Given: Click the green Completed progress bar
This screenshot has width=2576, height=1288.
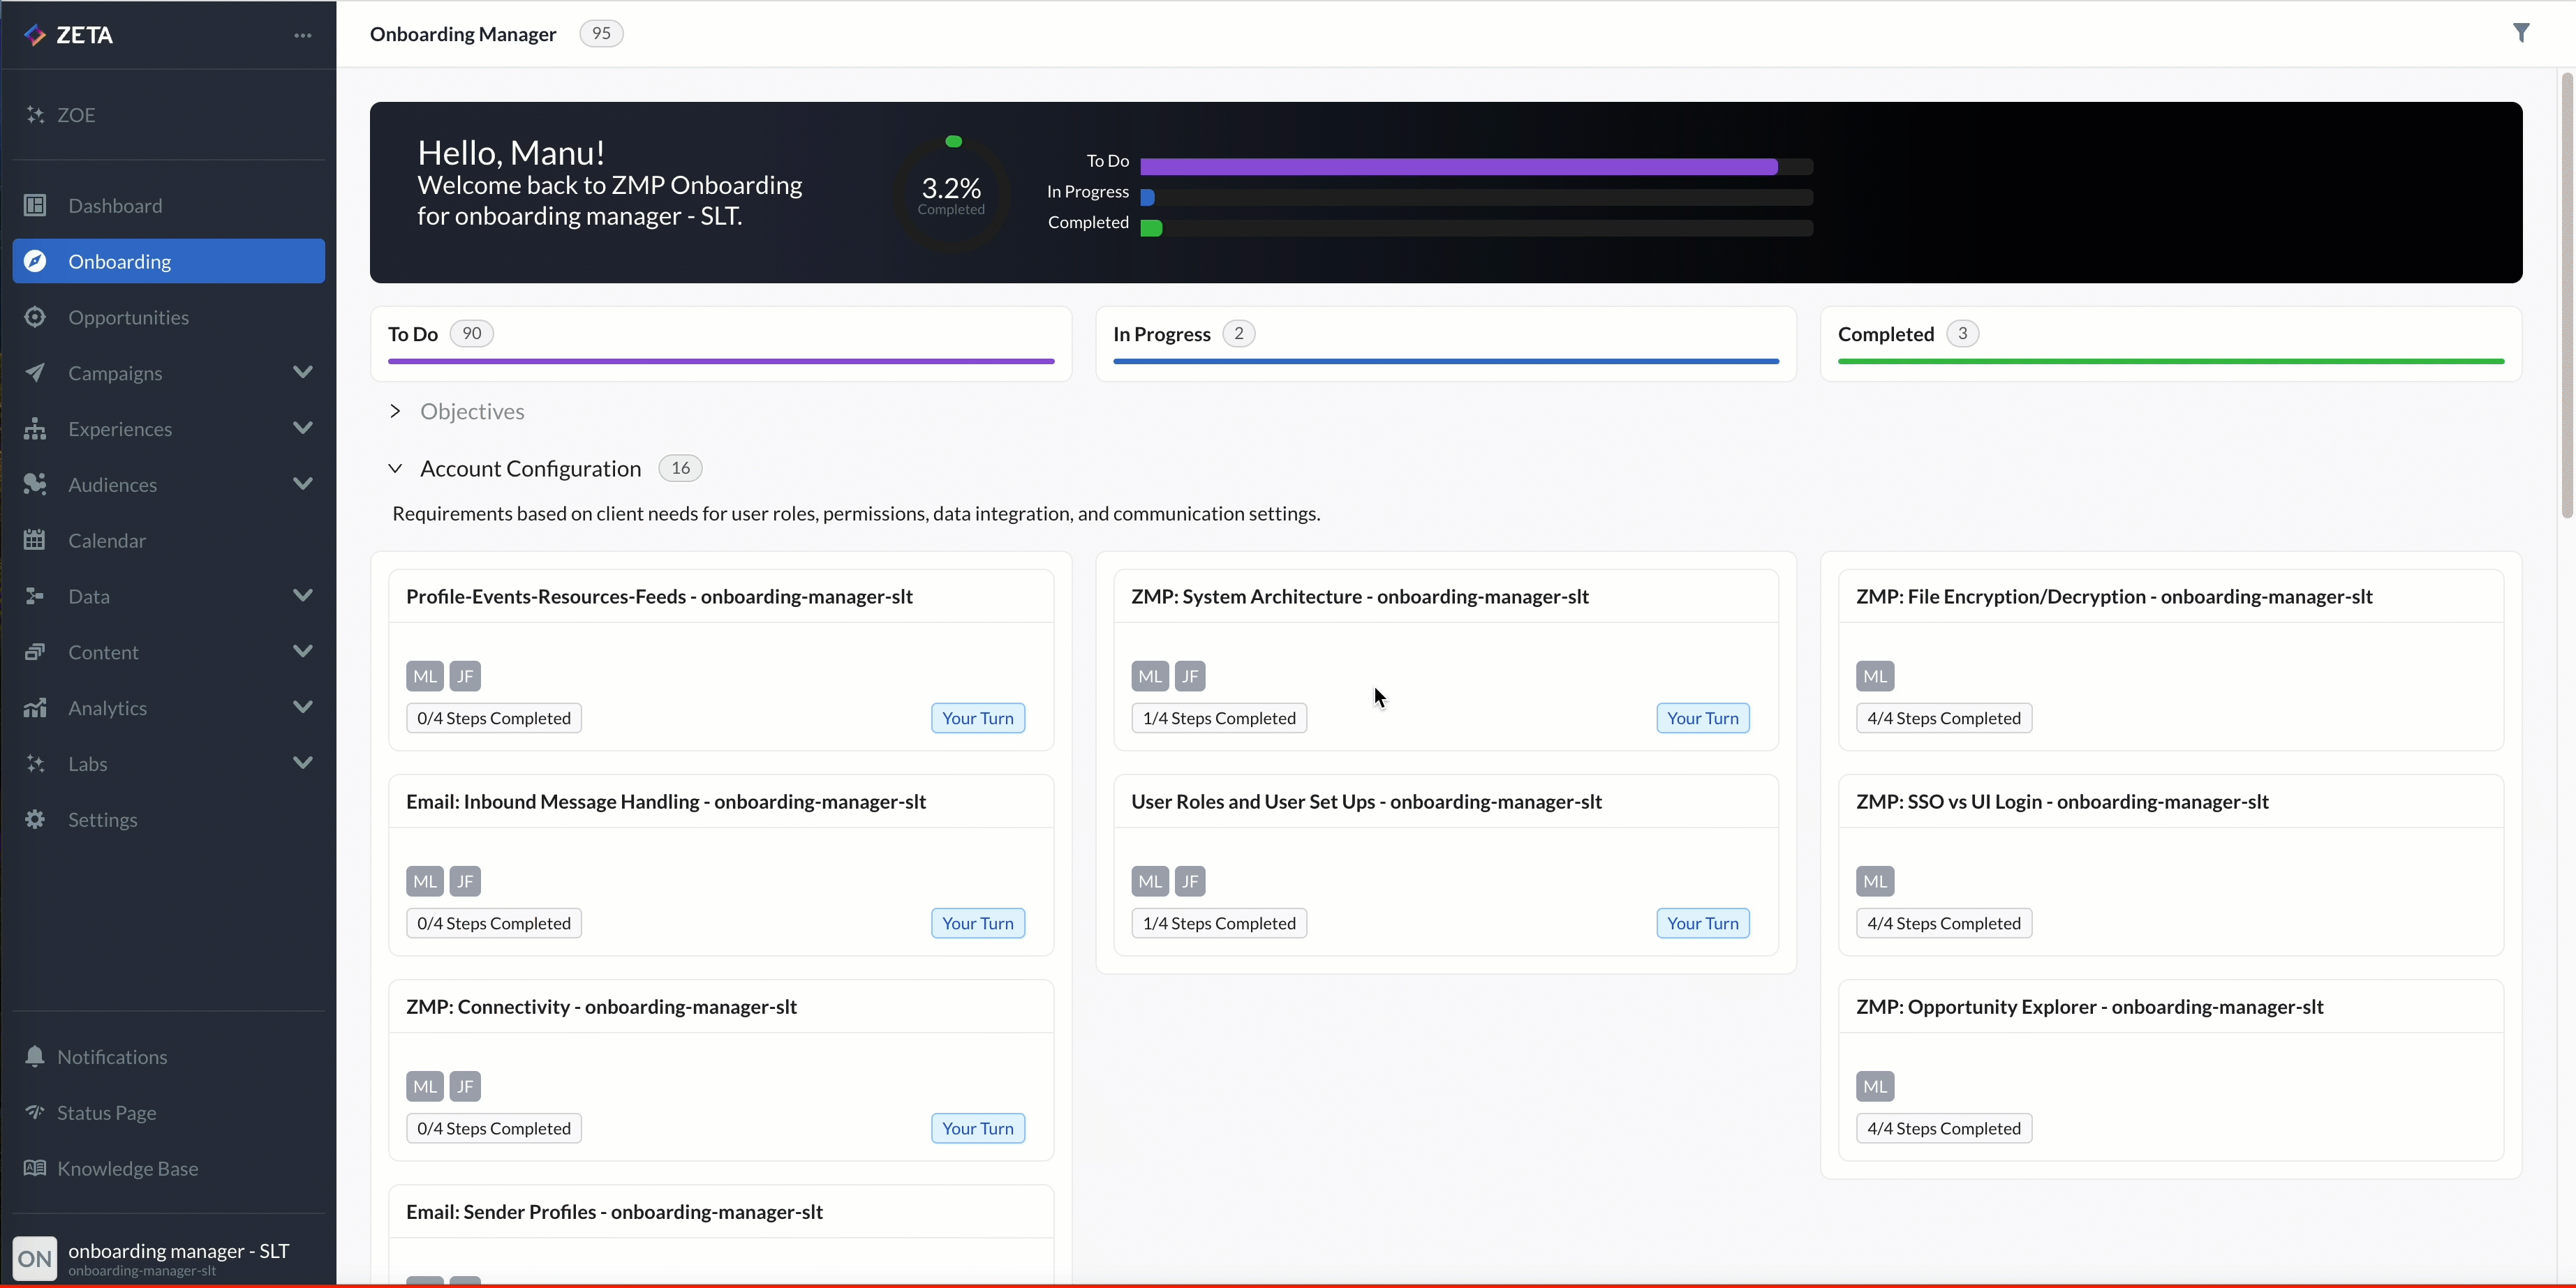Looking at the screenshot, I should click(1151, 228).
